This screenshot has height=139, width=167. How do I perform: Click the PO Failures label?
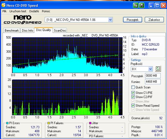(x=96, y=136)
